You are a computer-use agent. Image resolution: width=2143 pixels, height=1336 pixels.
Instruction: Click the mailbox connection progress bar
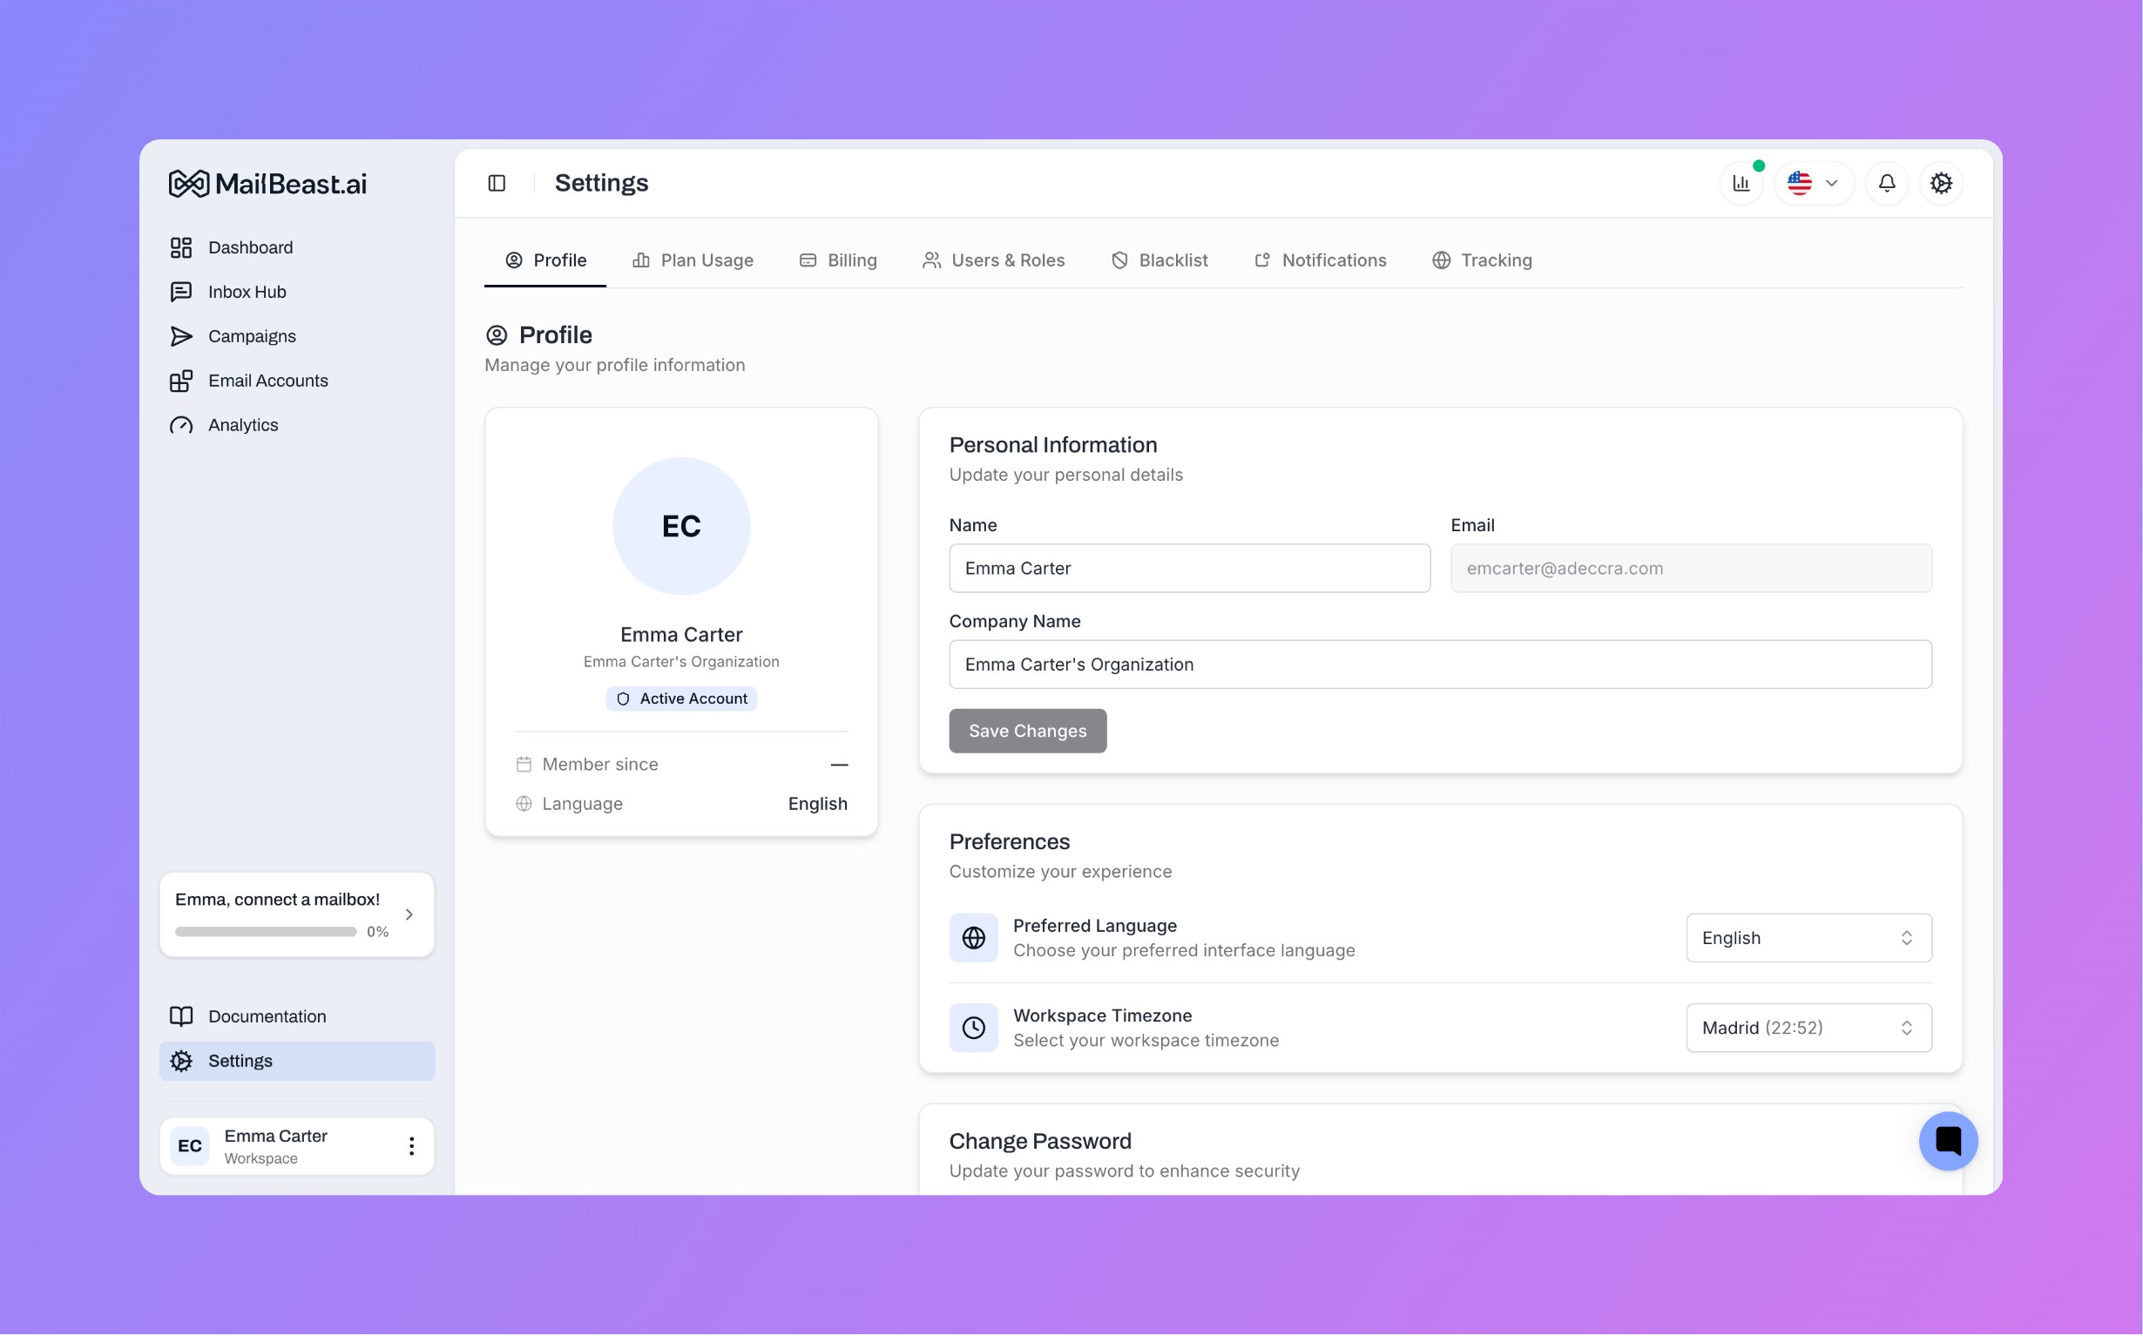[264, 930]
